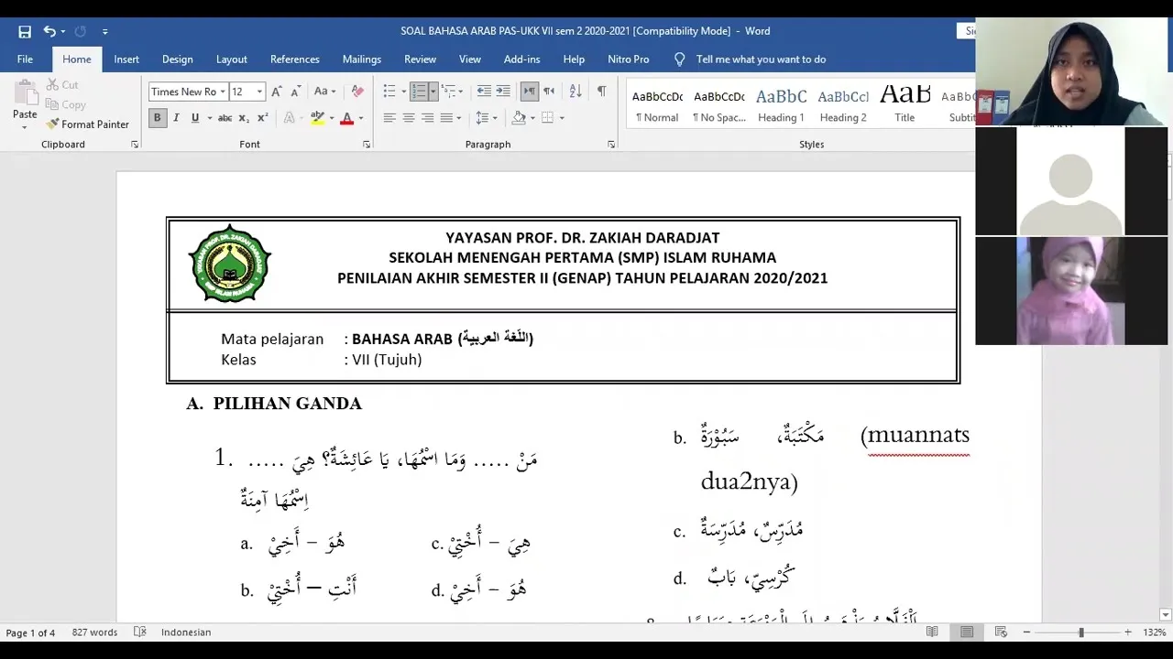1173x659 pixels.
Task: Open the font color dropdown arrow
Action: [x=360, y=118]
